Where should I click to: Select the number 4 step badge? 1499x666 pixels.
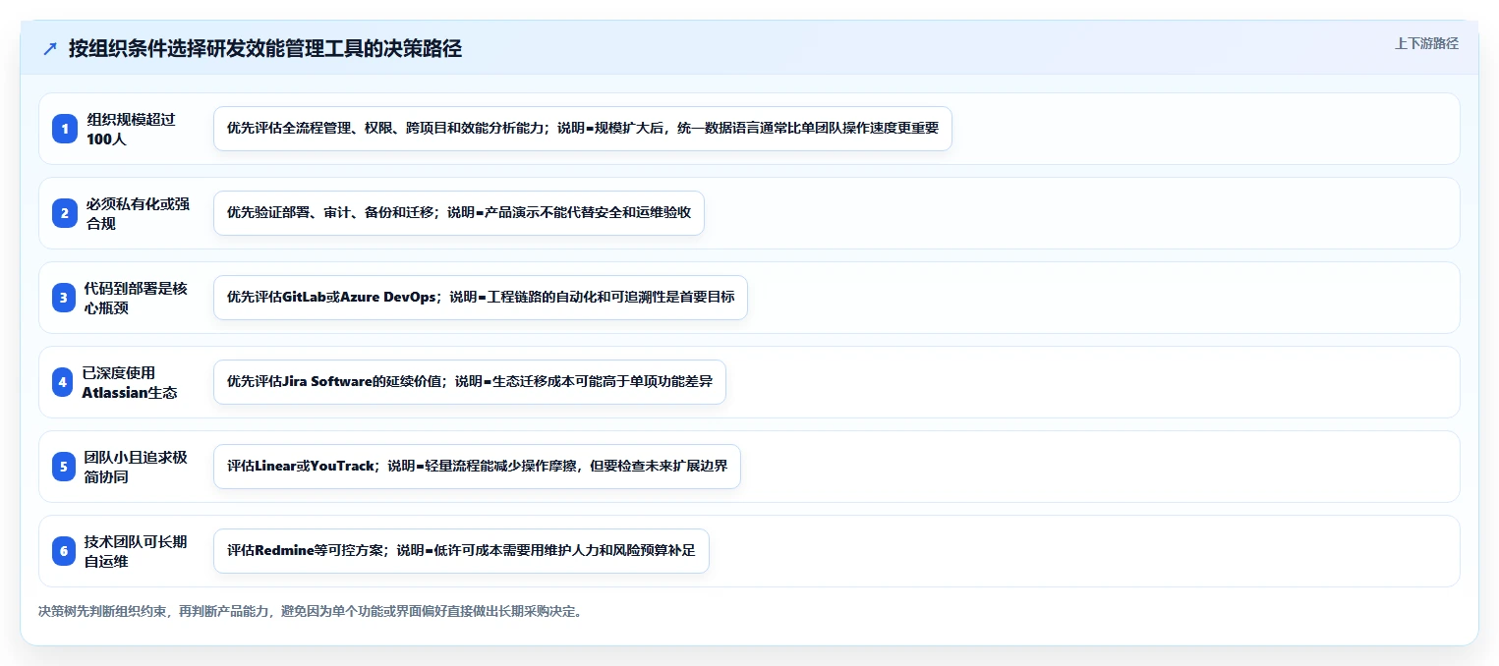(x=63, y=382)
